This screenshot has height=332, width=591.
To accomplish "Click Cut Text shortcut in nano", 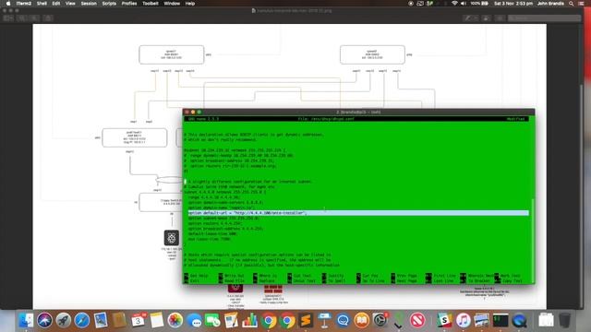I will [x=299, y=276].
